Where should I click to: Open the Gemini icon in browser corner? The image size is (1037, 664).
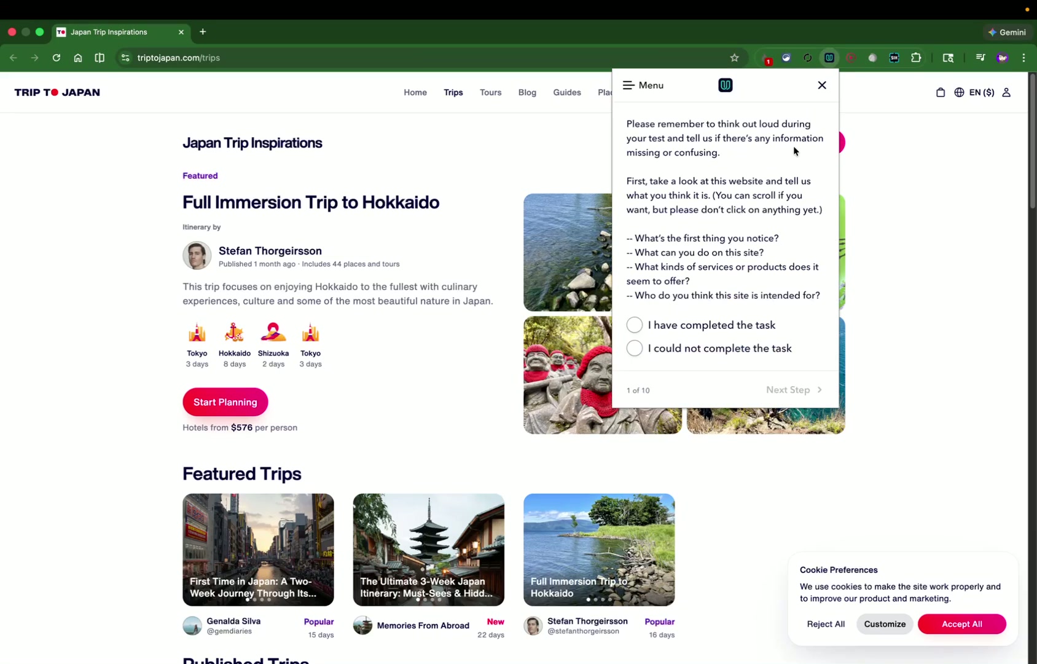1007,31
